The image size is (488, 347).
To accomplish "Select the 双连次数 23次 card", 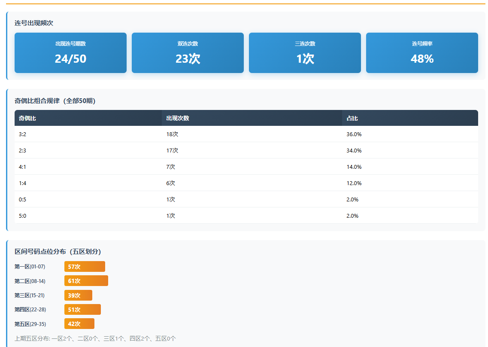I will [188, 53].
